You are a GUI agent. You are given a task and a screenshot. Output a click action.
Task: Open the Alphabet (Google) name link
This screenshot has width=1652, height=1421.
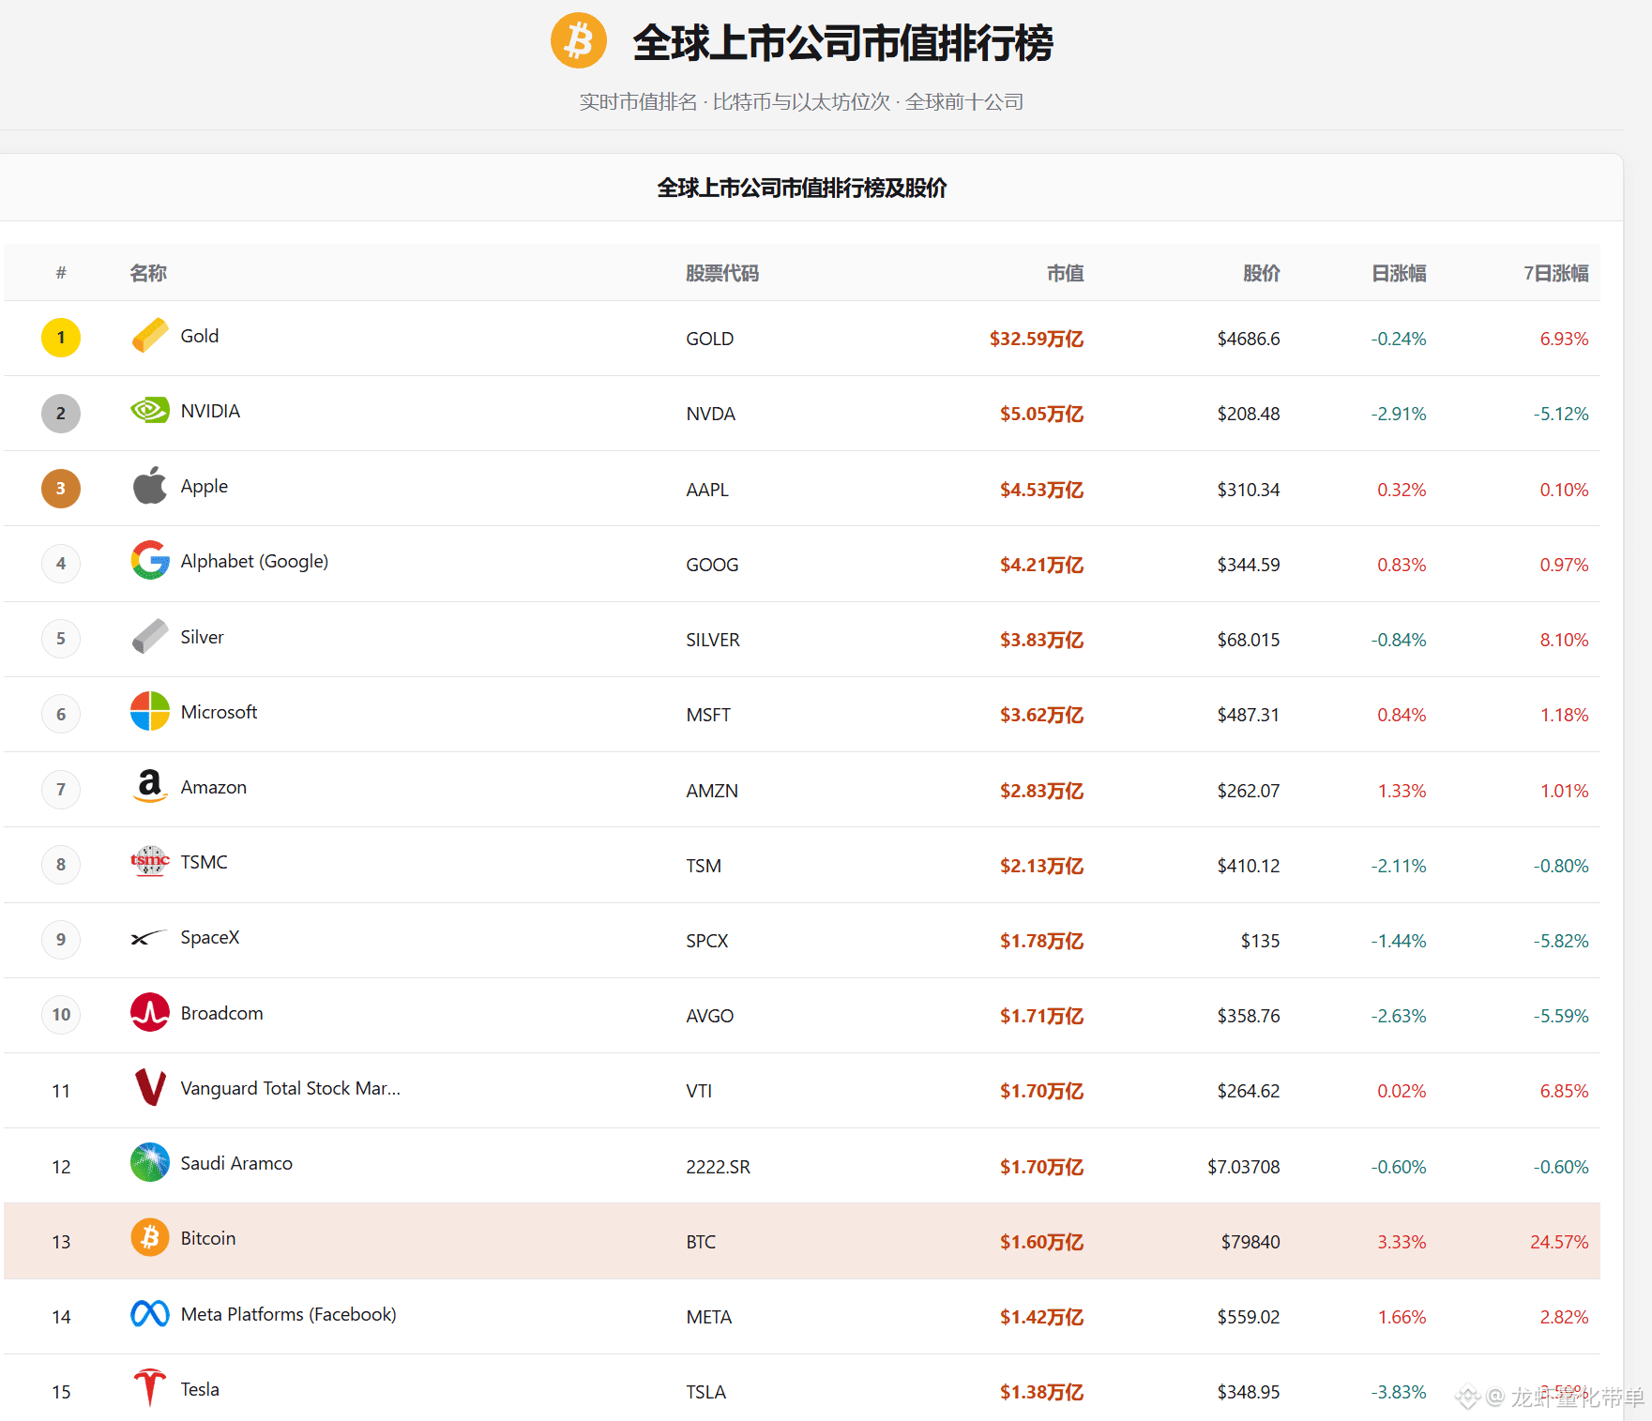point(254,562)
